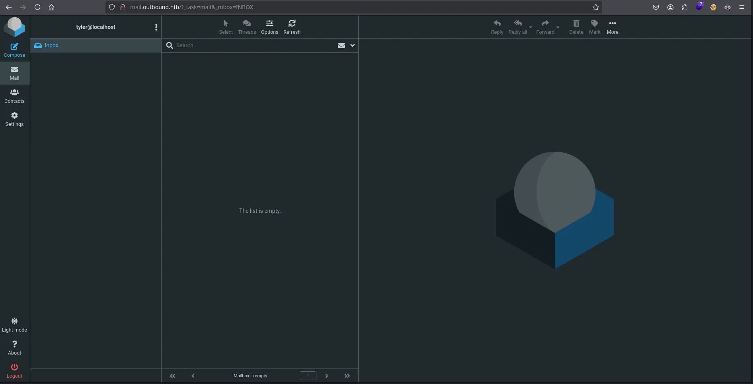Refresh the mailbox
The image size is (753, 384).
(x=292, y=27)
